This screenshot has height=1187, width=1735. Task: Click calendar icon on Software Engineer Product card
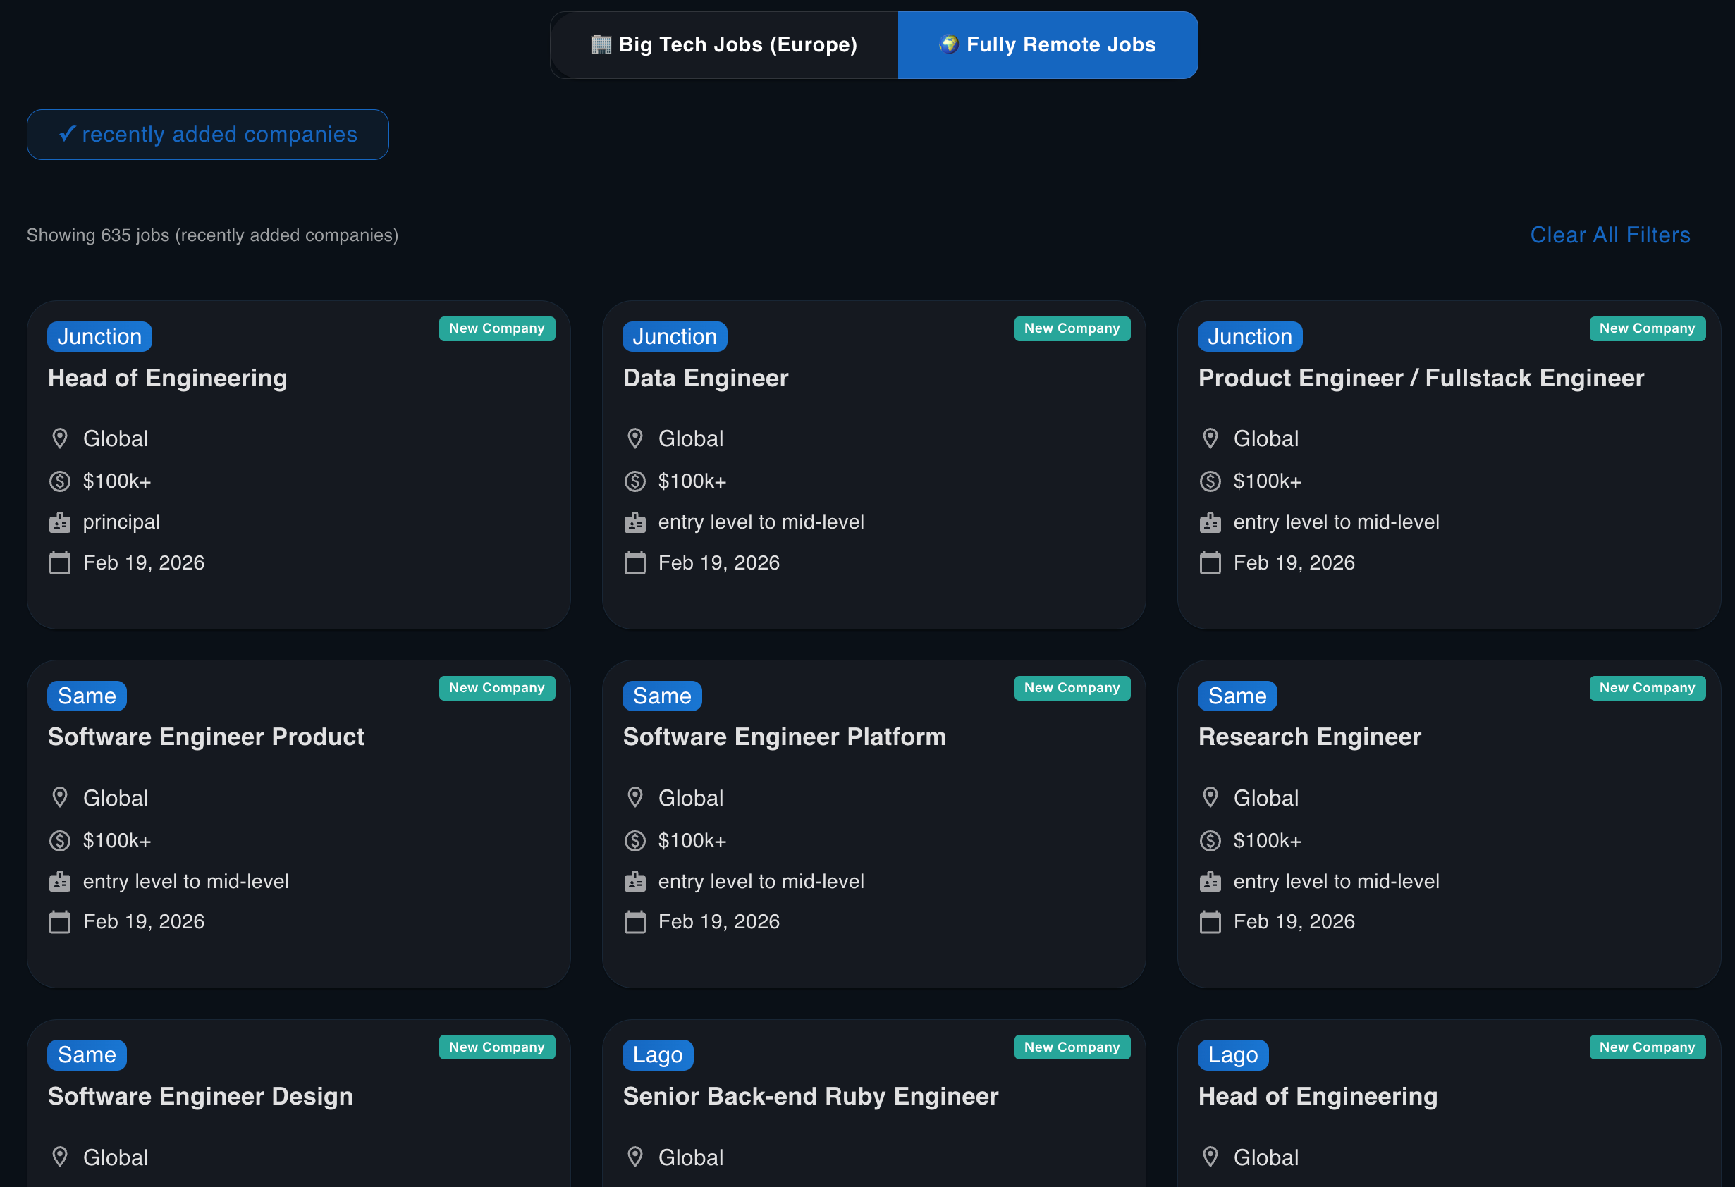pyautogui.click(x=60, y=922)
